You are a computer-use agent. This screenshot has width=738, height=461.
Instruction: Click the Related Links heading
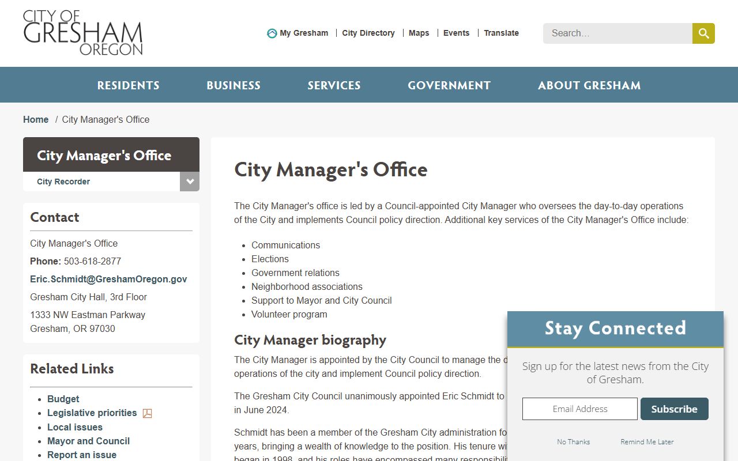[x=72, y=369]
